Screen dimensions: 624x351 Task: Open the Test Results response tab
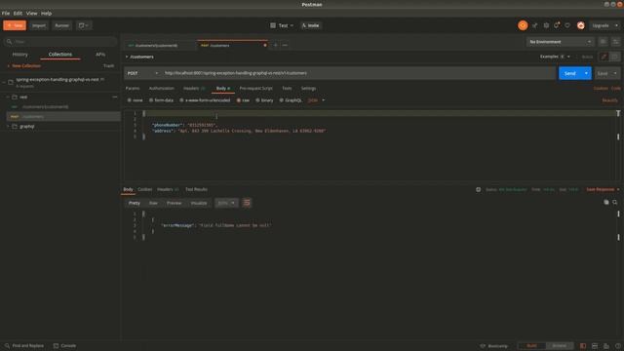[196, 189]
